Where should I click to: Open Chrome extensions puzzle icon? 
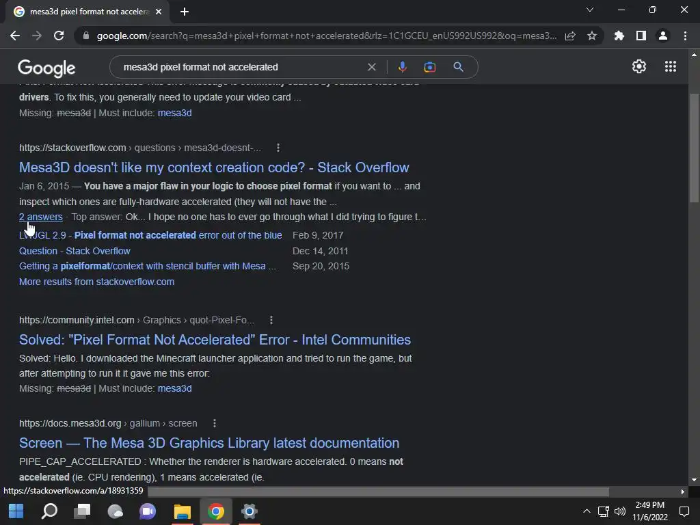619,36
